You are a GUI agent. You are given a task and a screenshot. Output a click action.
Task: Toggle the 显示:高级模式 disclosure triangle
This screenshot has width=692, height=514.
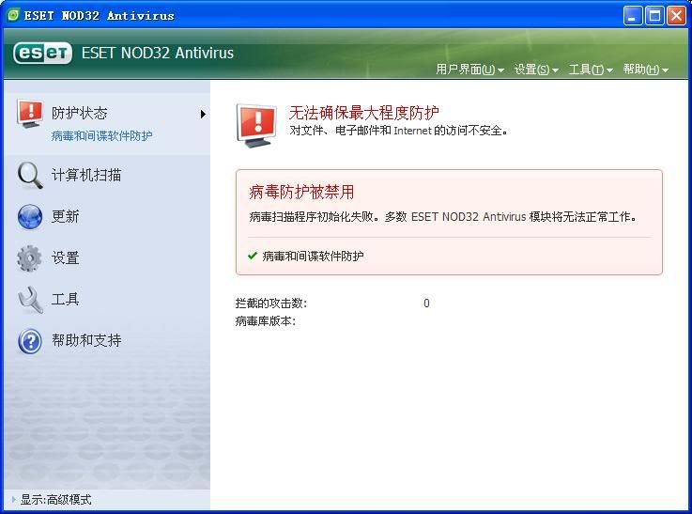(14, 499)
